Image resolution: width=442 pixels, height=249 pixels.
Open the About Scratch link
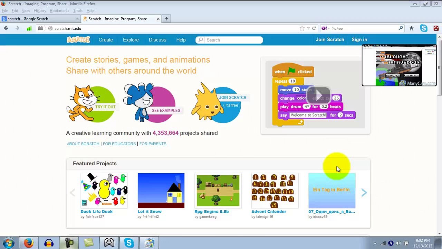[x=83, y=144]
